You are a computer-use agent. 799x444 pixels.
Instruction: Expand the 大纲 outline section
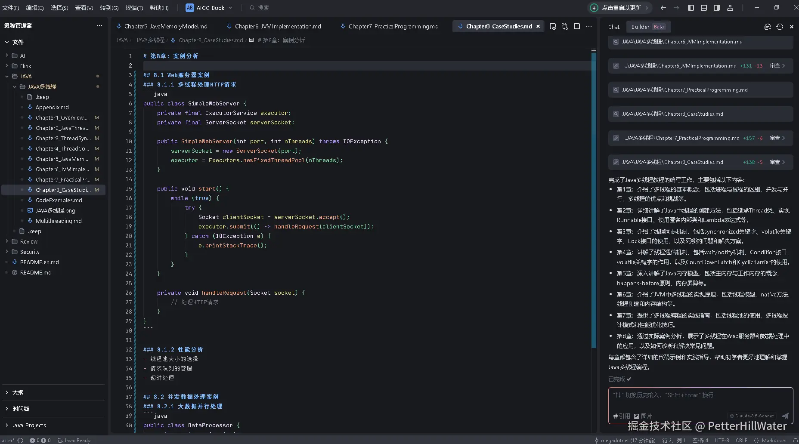(x=18, y=392)
